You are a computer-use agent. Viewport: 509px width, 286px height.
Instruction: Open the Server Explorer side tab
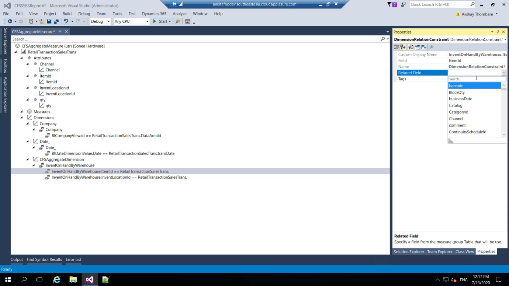tap(5, 41)
